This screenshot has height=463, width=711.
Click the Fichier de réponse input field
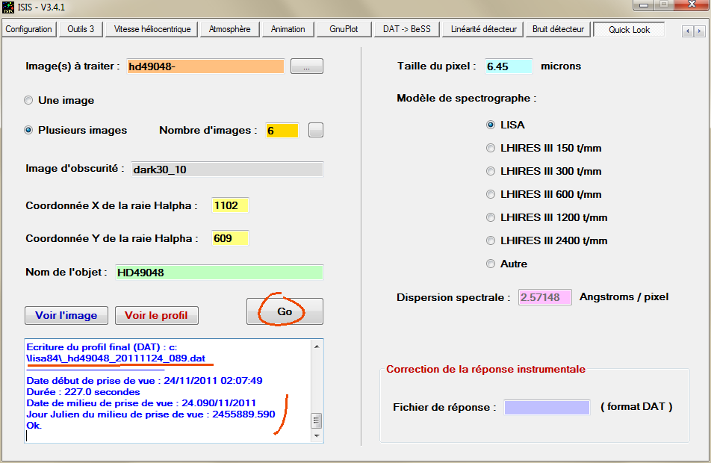click(x=545, y=407)
